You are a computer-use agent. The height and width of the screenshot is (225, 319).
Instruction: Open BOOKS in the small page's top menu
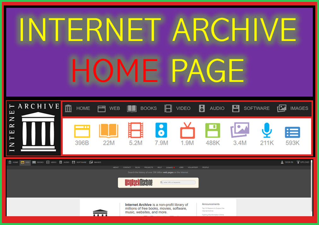coord(38,162)
